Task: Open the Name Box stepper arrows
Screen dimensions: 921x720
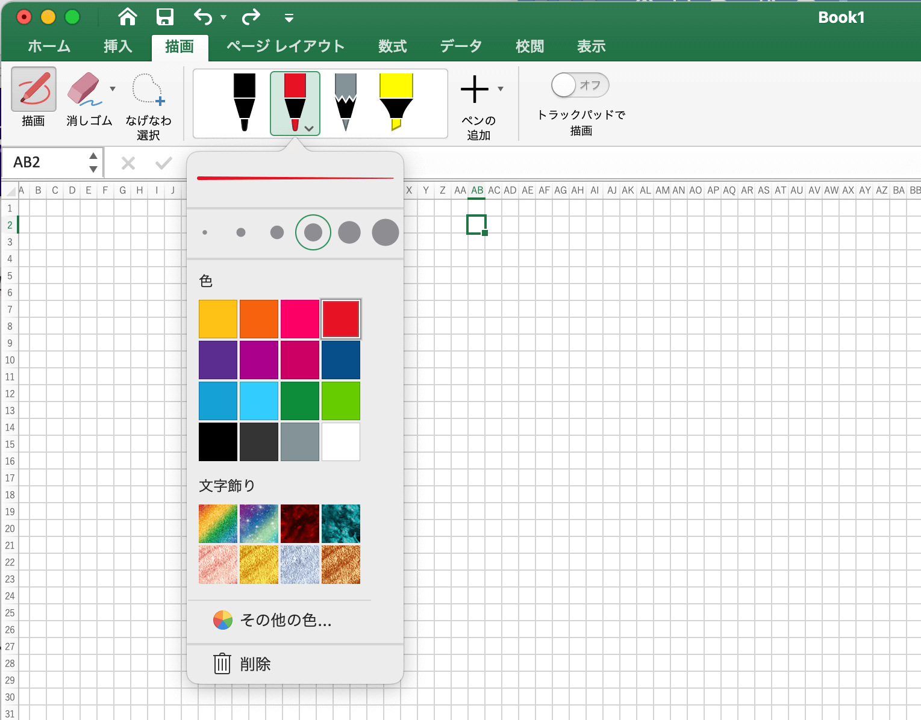Action: (x=93, y=163)
